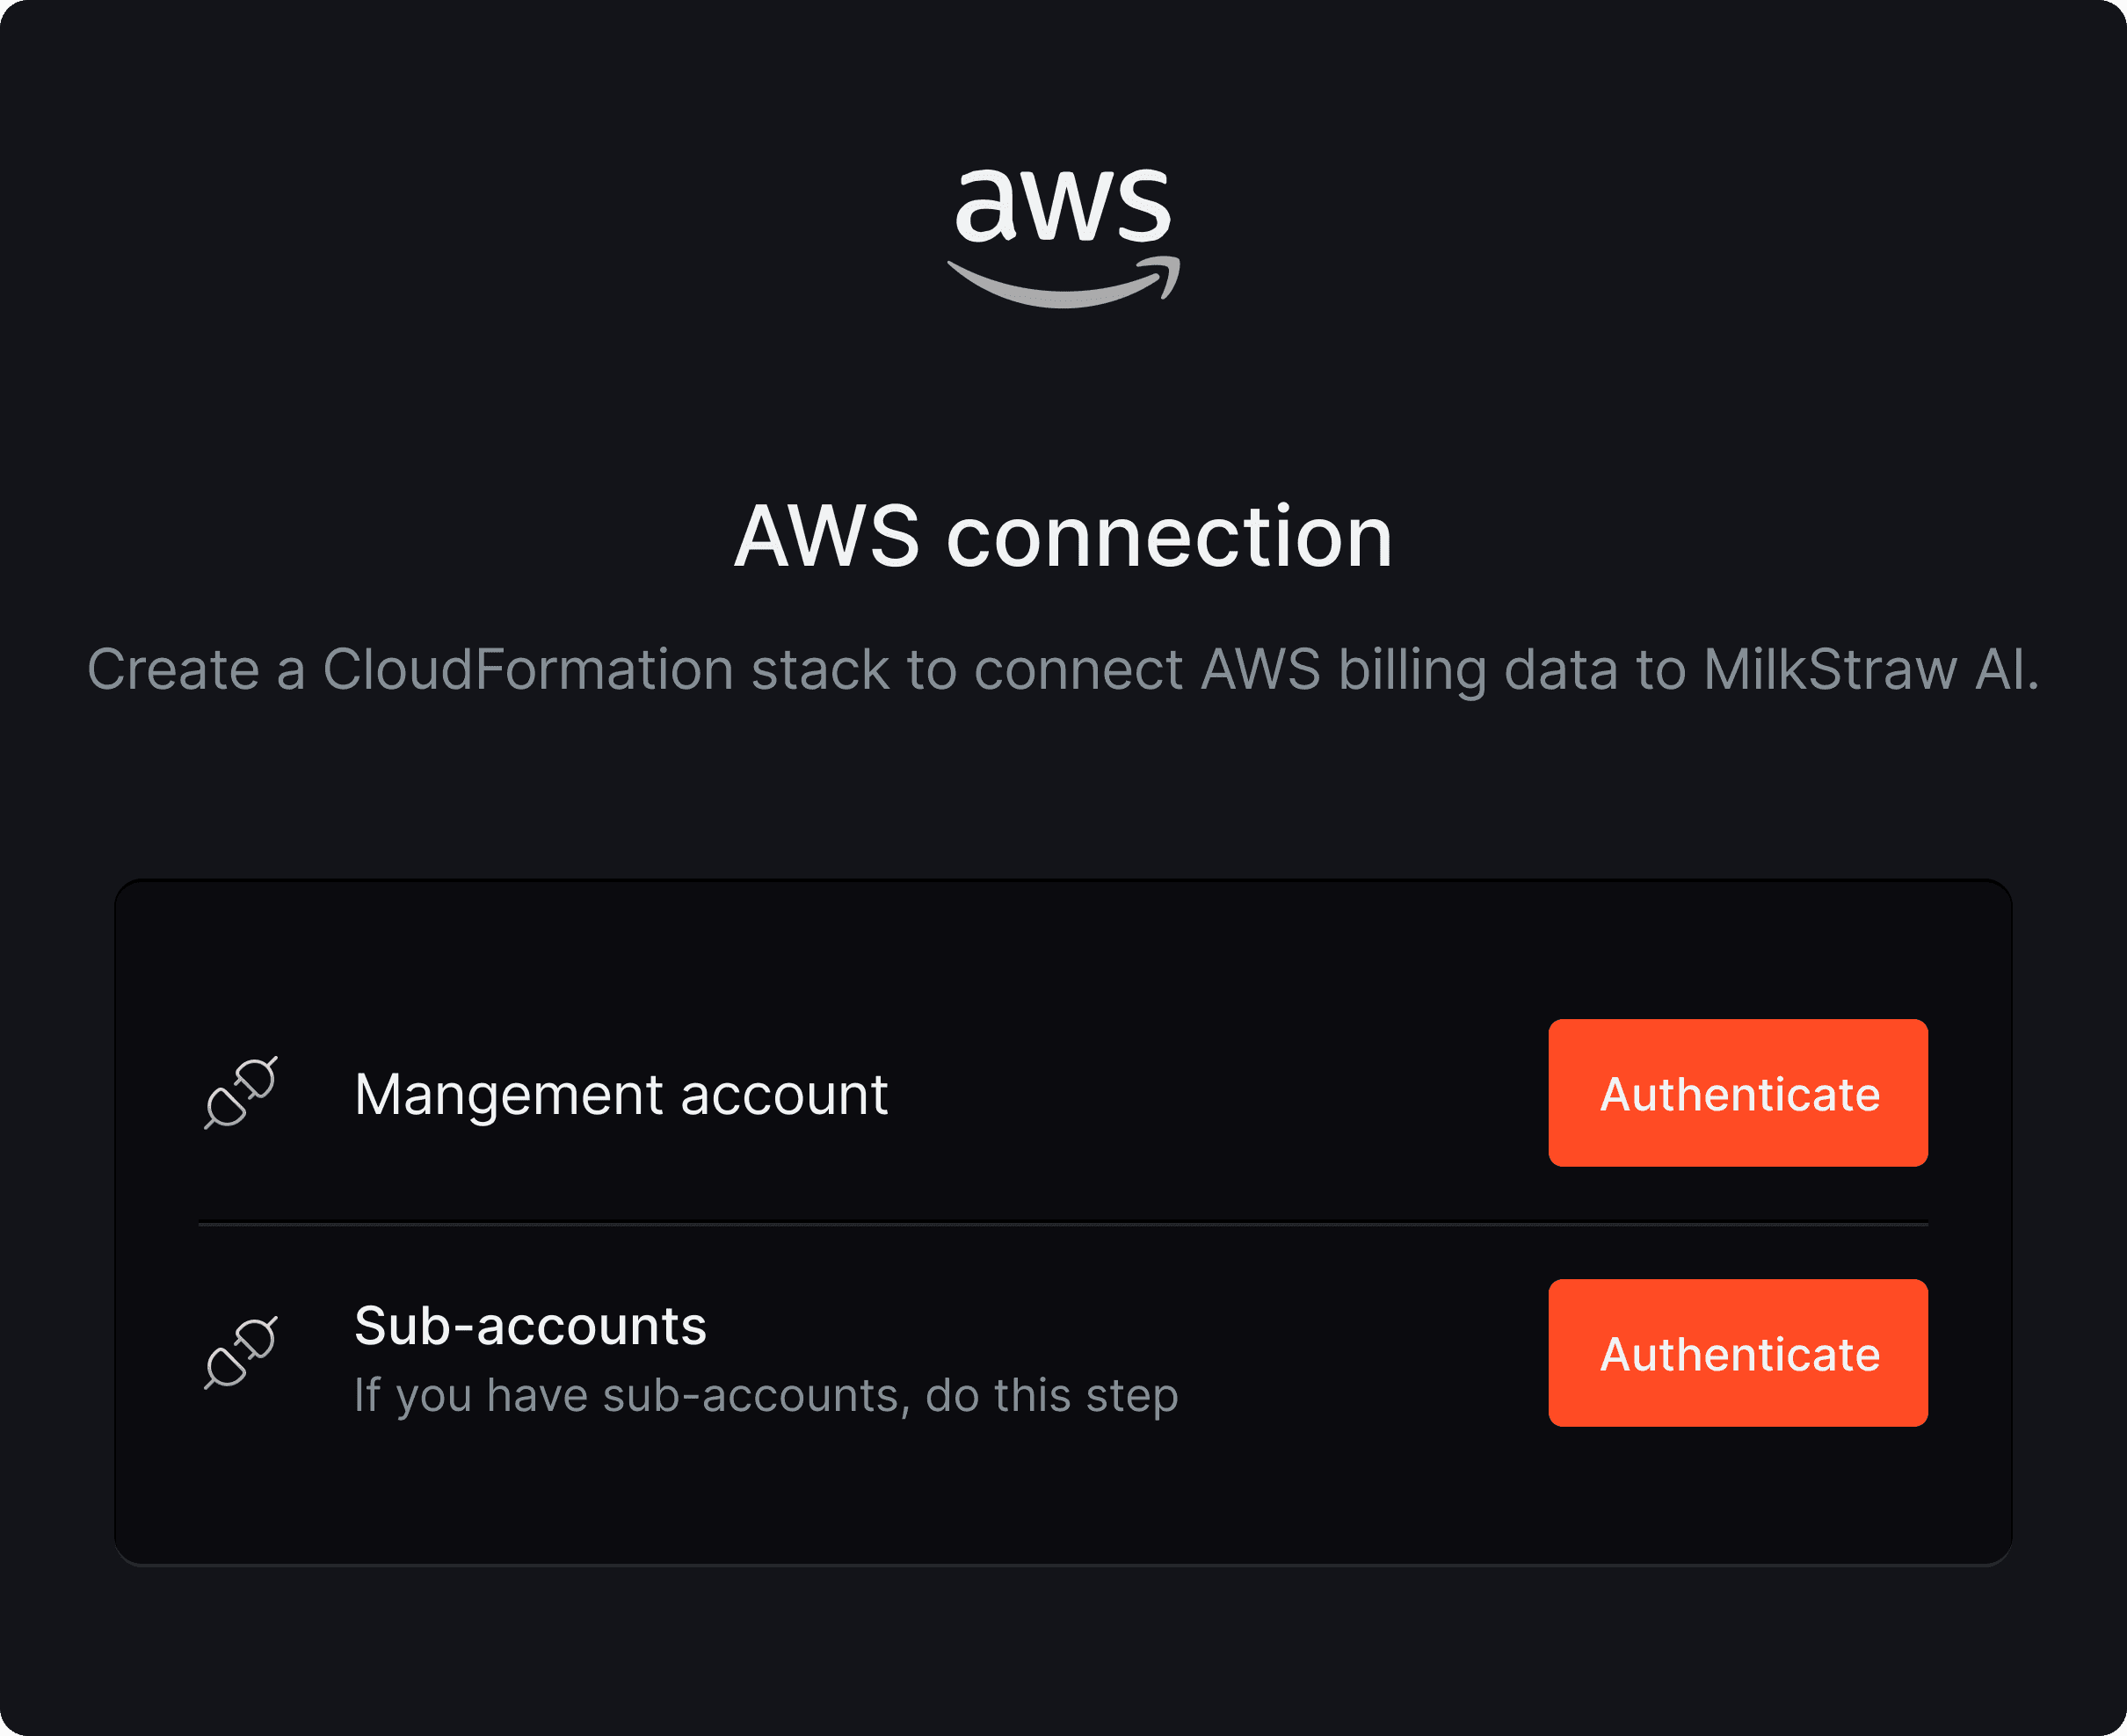2127x1736 pixels.
Task: Click the disconnected plug symbol near Management account
Action: coord(242,1094)
